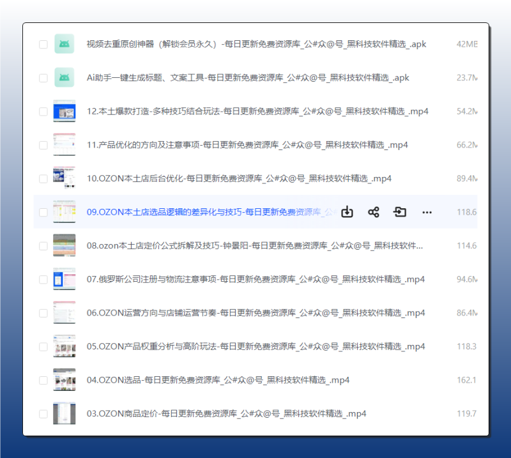511x458 pixels.
Task: Download the 09.OZON本土店选品逻辑 video
Action: coord(347,211)
